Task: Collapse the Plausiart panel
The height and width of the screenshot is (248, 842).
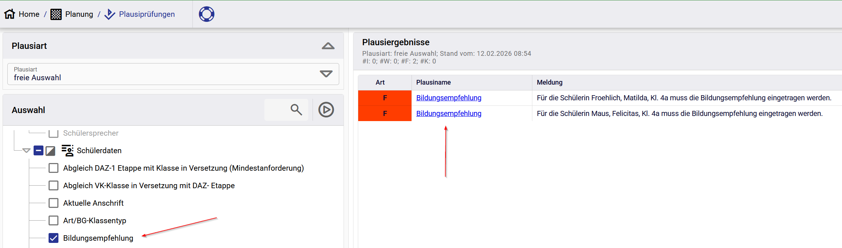Action: click(328, 46)
